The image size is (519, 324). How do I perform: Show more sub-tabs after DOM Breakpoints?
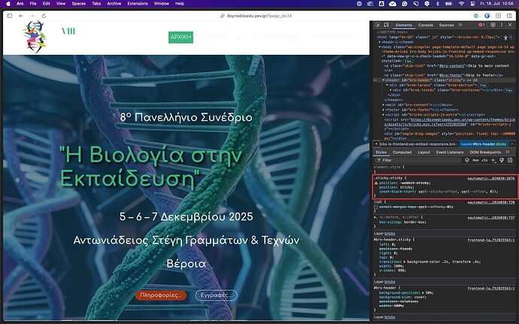click(508, 153)
